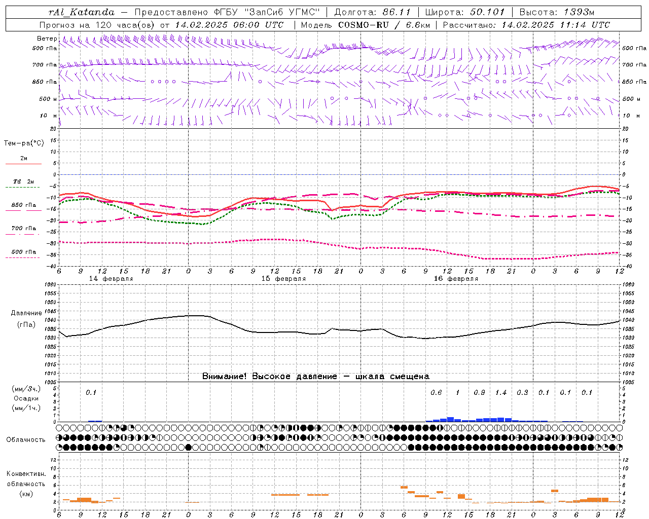Click the '16 февраля' date label

coord(456,279)
